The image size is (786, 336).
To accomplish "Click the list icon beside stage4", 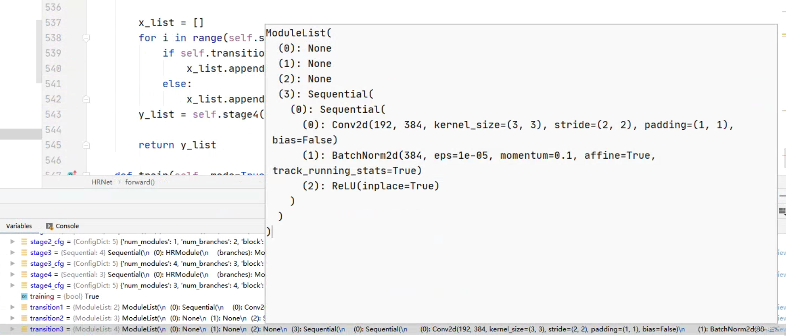I will (x=24, y=274).
